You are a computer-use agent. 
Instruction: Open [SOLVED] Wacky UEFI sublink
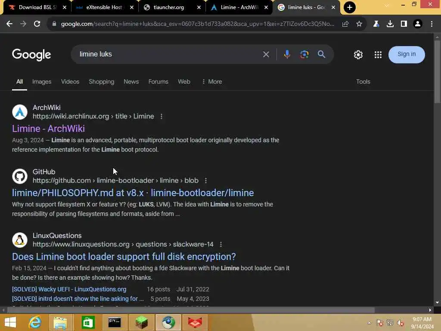pos(69,289)
